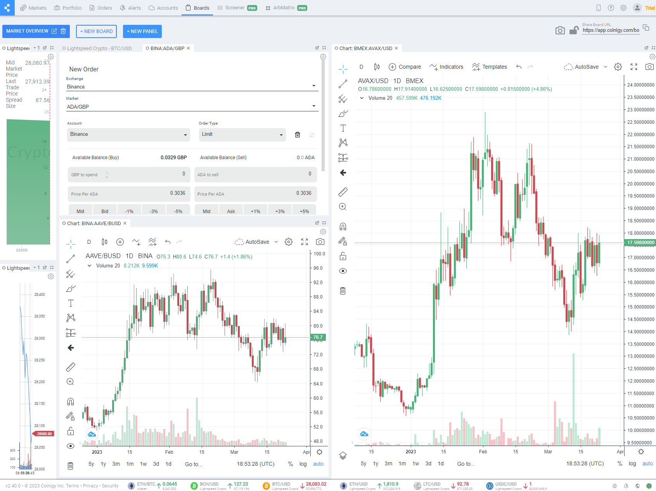Screen dimensions: 656x491
Task: Select brush drawing tool in AAVE/BUSD chart
Action: pos(71,289)
